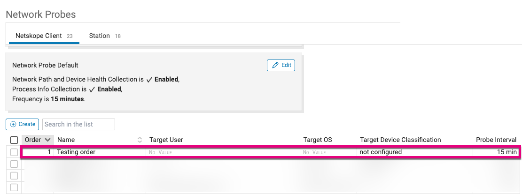The image size is (522, 194).
Task: Click the pencil icon beside Edit
Action: (x=275, y=66)
